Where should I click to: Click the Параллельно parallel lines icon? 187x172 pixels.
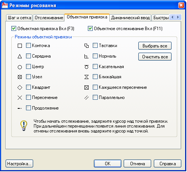[x=86, y=97]
